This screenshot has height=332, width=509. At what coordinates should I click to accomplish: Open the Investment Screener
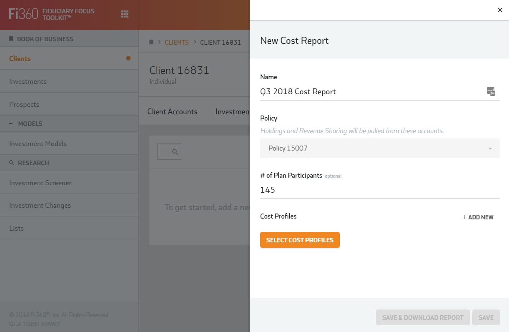click(40, 183)
